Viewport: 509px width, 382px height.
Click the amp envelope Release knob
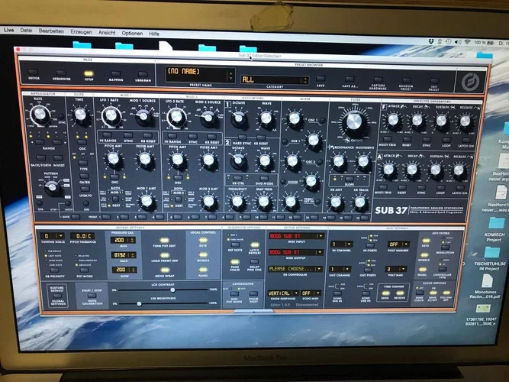tap(459, 170)
